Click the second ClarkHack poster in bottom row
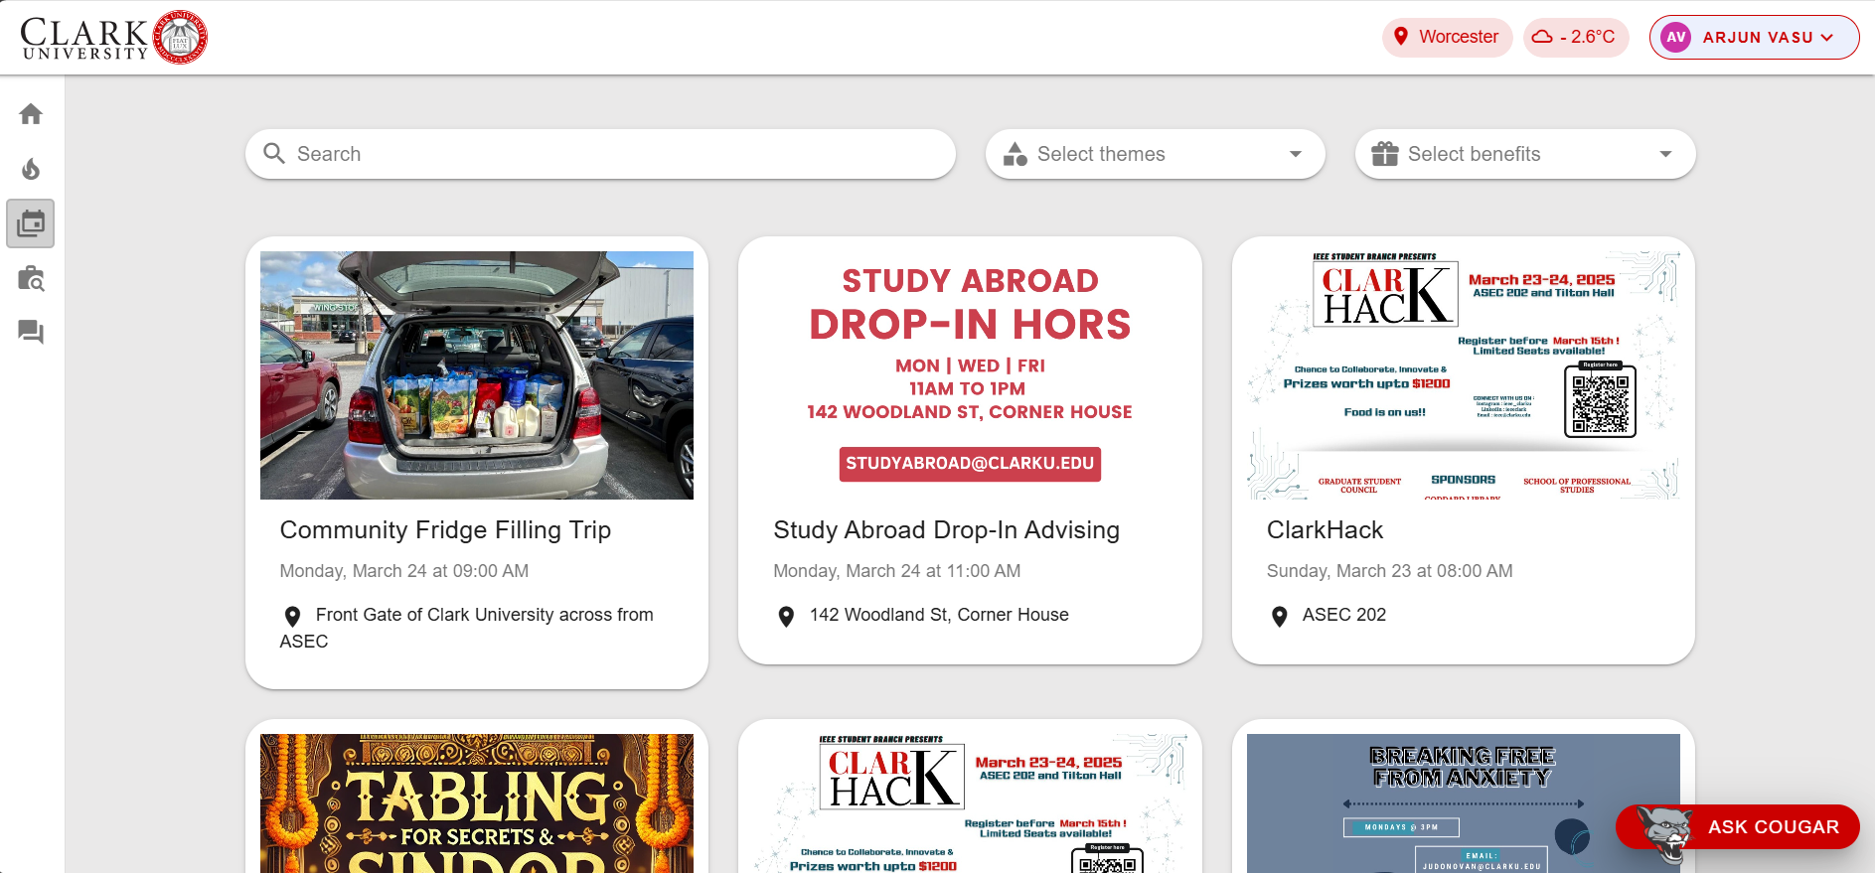Image resolution: width=1875 pixels, height=873 pixels. (x=970, y=803)
